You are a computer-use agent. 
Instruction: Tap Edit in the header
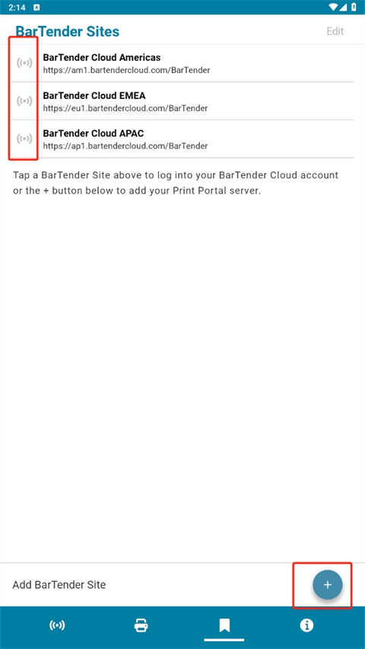coord(335,31)
